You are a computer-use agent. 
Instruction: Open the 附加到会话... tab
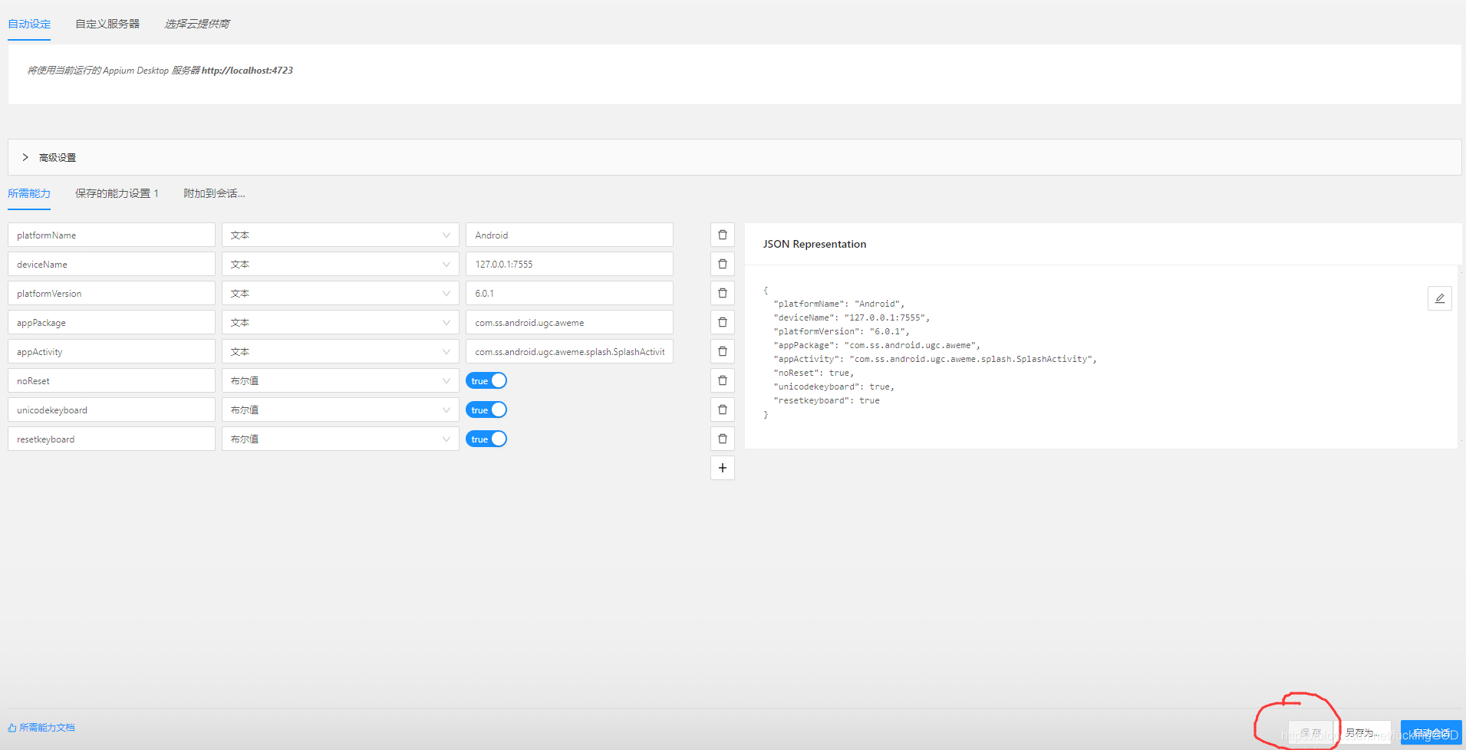pyautogui.click(x=214, y=193)
